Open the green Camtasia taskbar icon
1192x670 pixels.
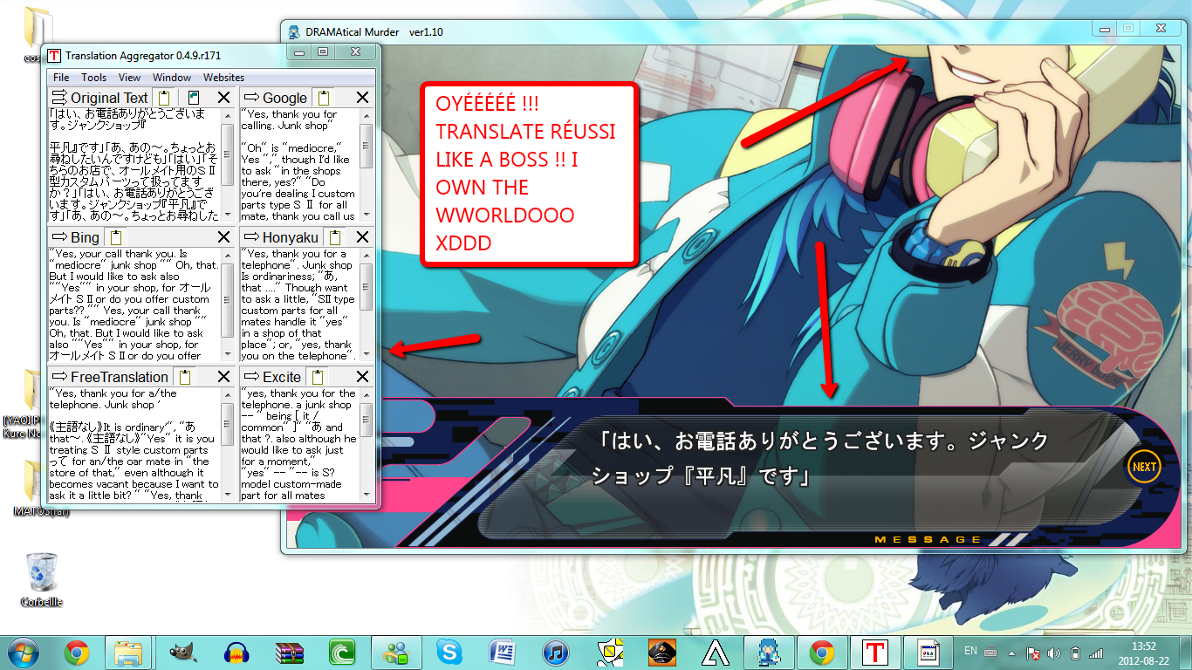(342, 653)
